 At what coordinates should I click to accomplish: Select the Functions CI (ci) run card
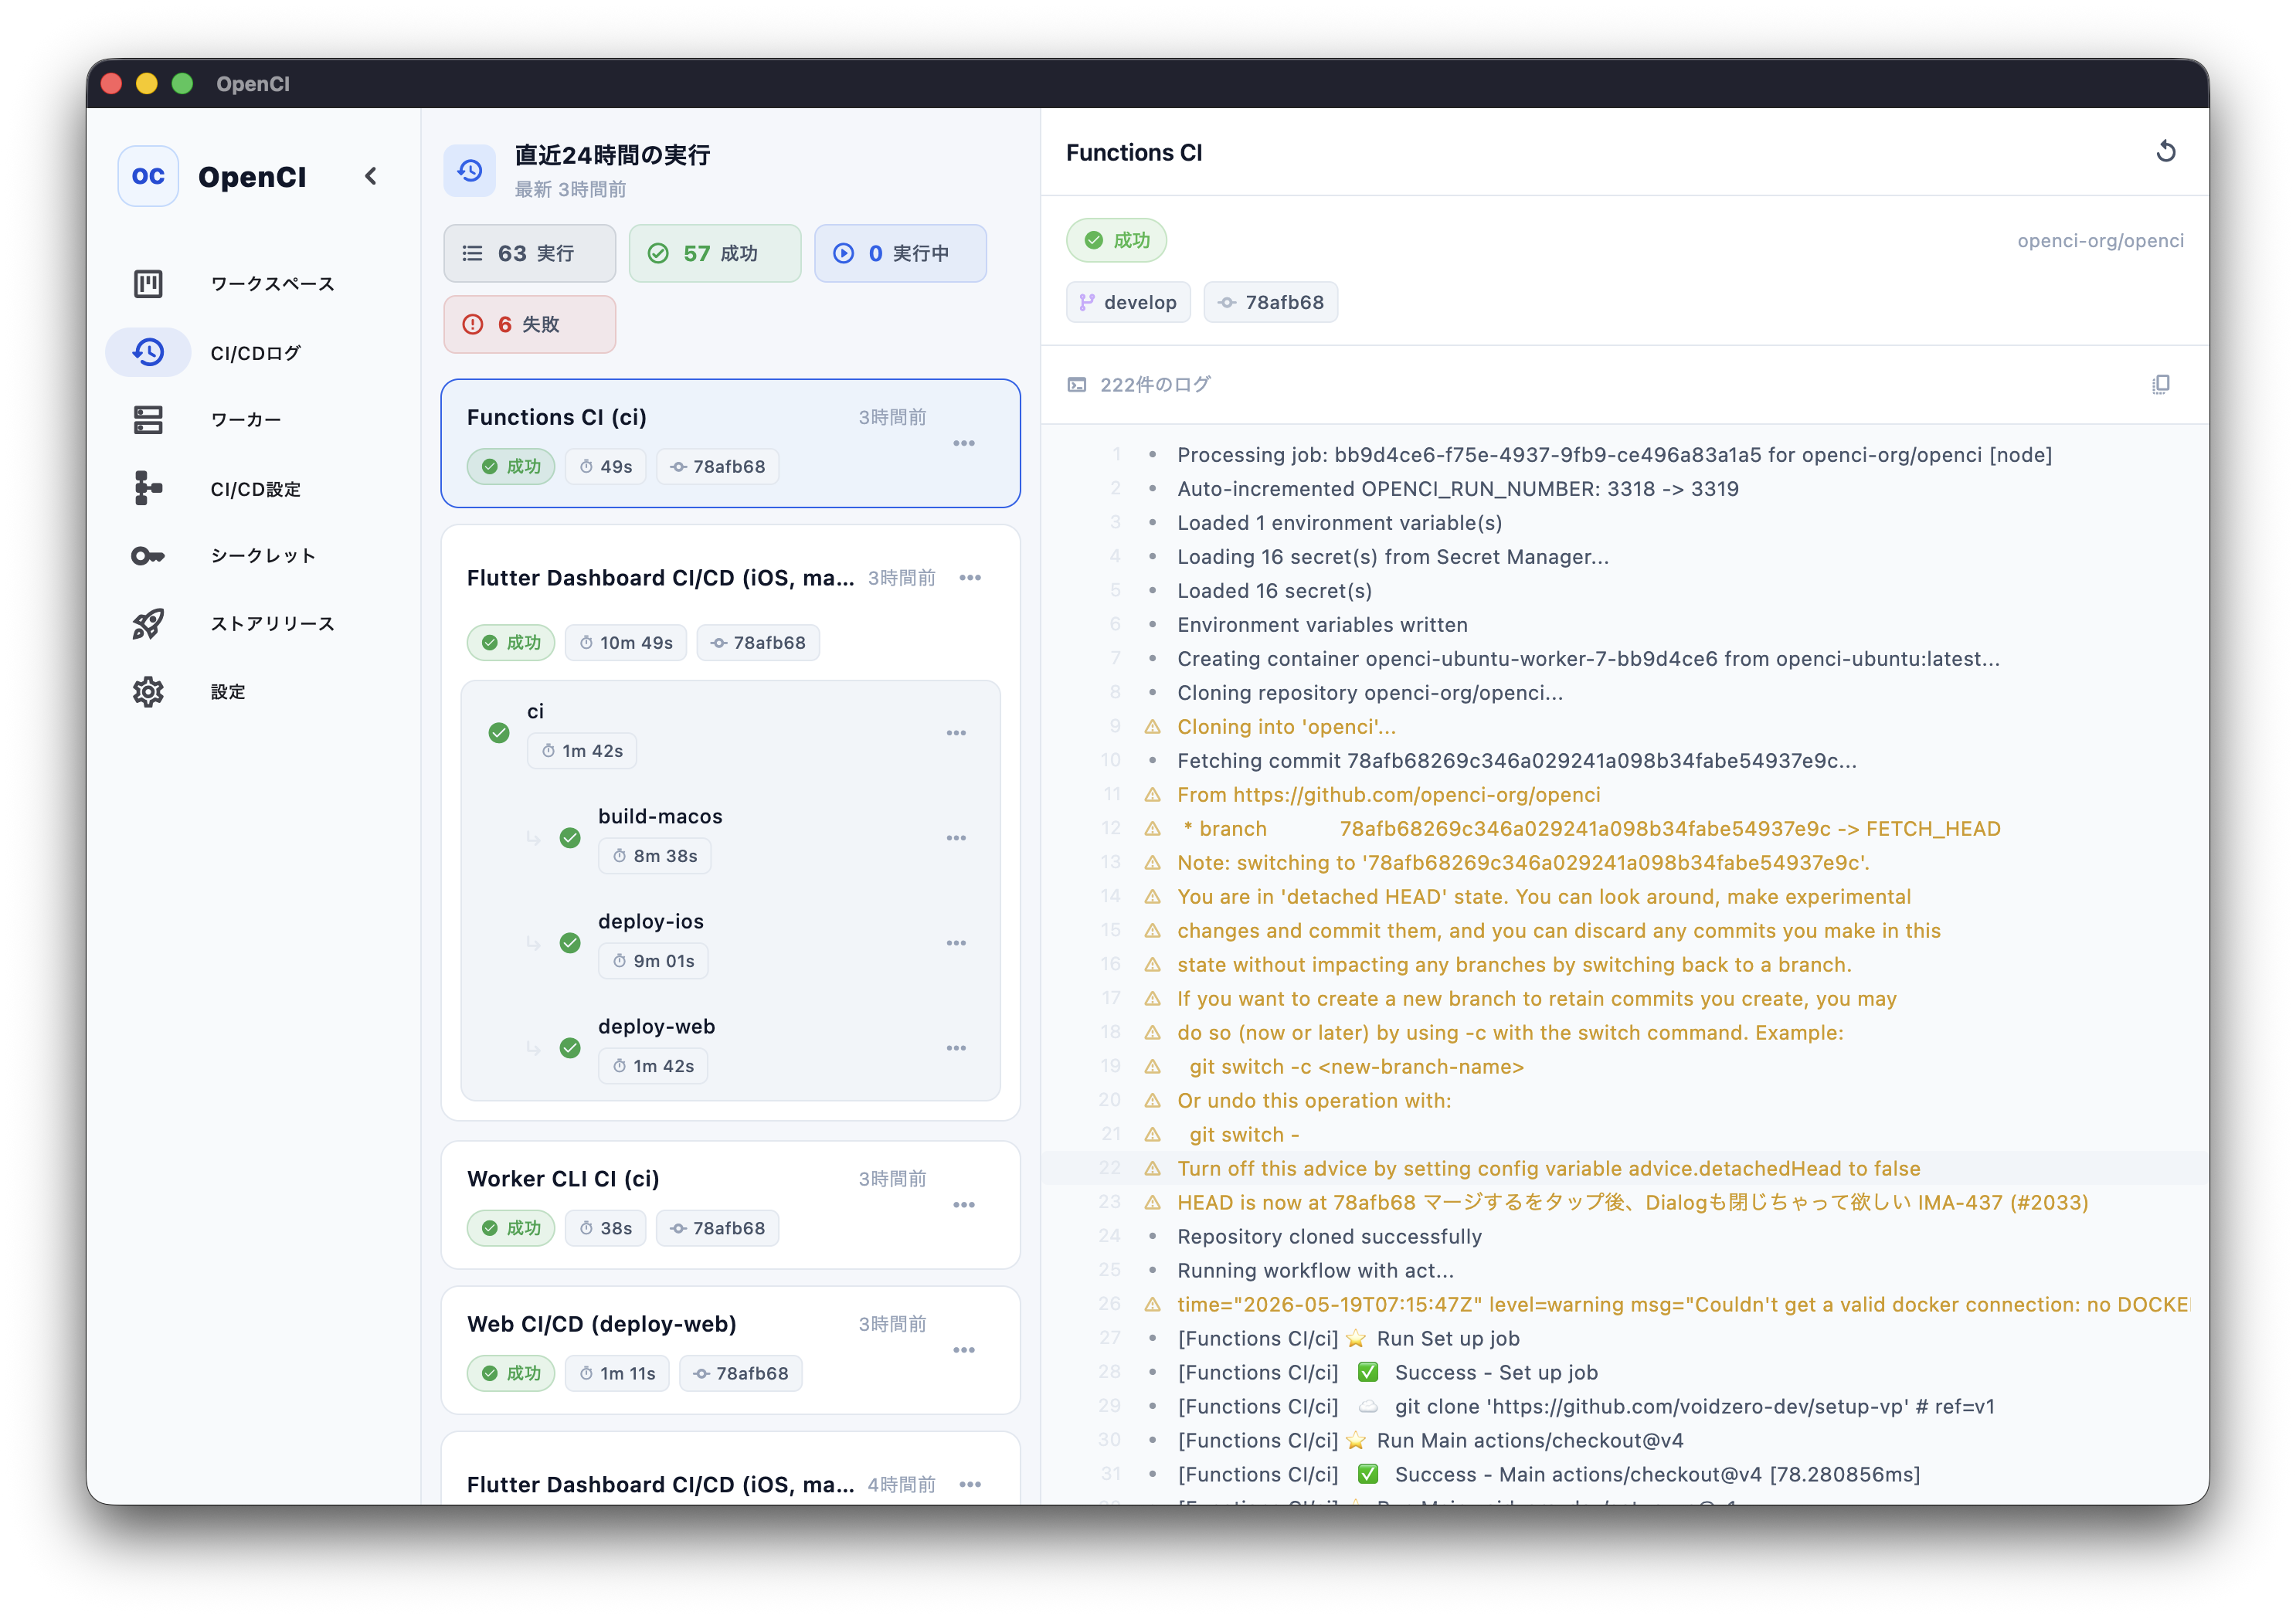(731, 443)
